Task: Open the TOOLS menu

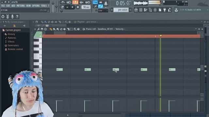Action: coord(44,6)
